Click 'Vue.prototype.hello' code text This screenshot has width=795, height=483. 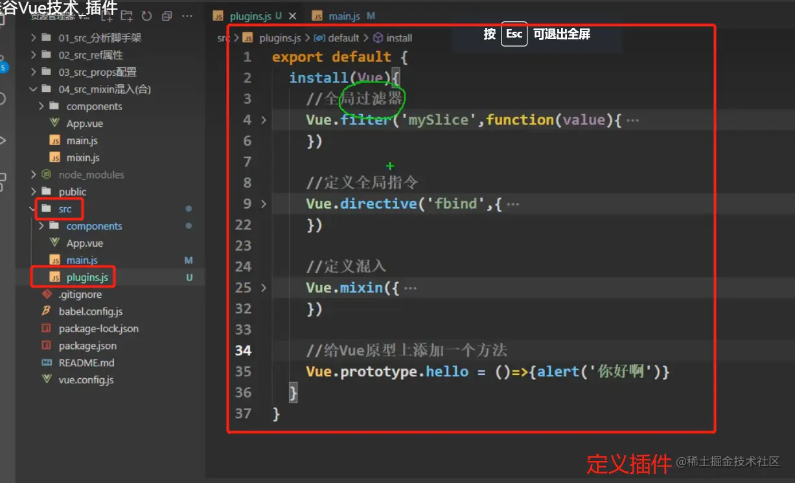pyautogui.click(x=387, y=372)
